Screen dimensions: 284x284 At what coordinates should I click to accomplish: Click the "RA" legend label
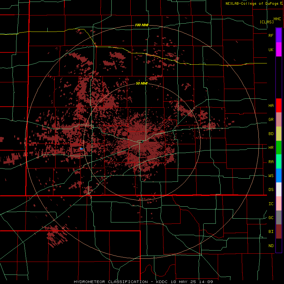click(x=271, y=162)
